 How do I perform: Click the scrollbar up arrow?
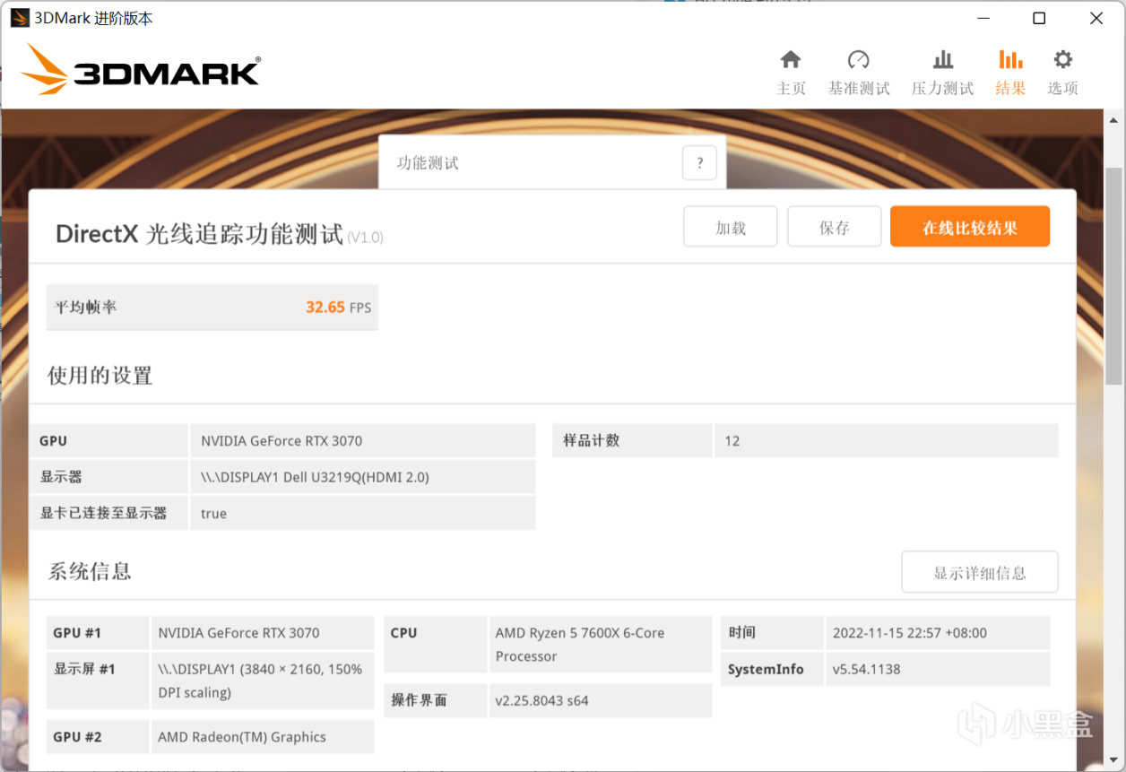[x=1113, y=119]
